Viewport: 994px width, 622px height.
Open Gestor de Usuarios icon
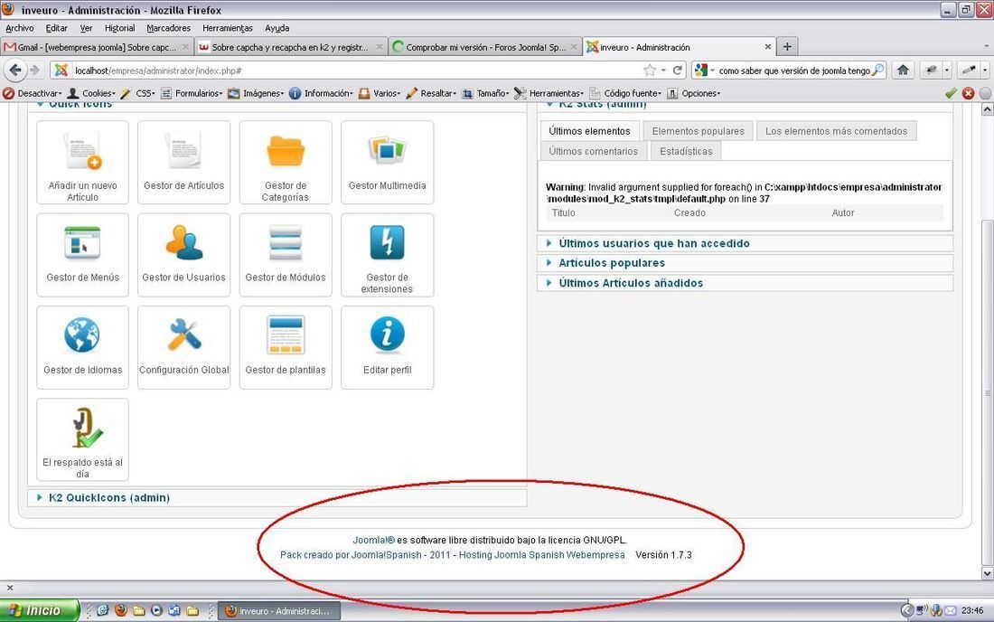pyautogui.click(x=183, y=255)
